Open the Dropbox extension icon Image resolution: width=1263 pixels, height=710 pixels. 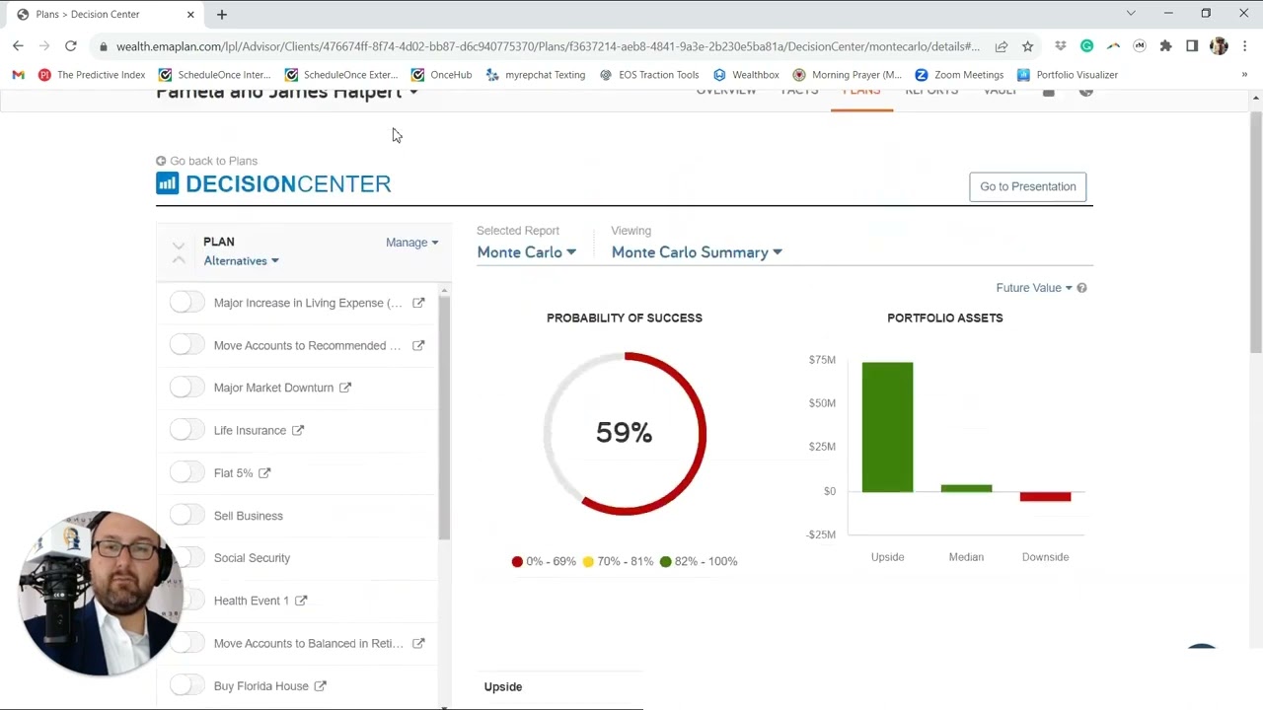coord(1061,46)
